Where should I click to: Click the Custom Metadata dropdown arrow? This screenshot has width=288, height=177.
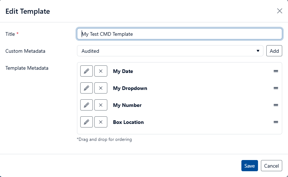pos(258,51)
